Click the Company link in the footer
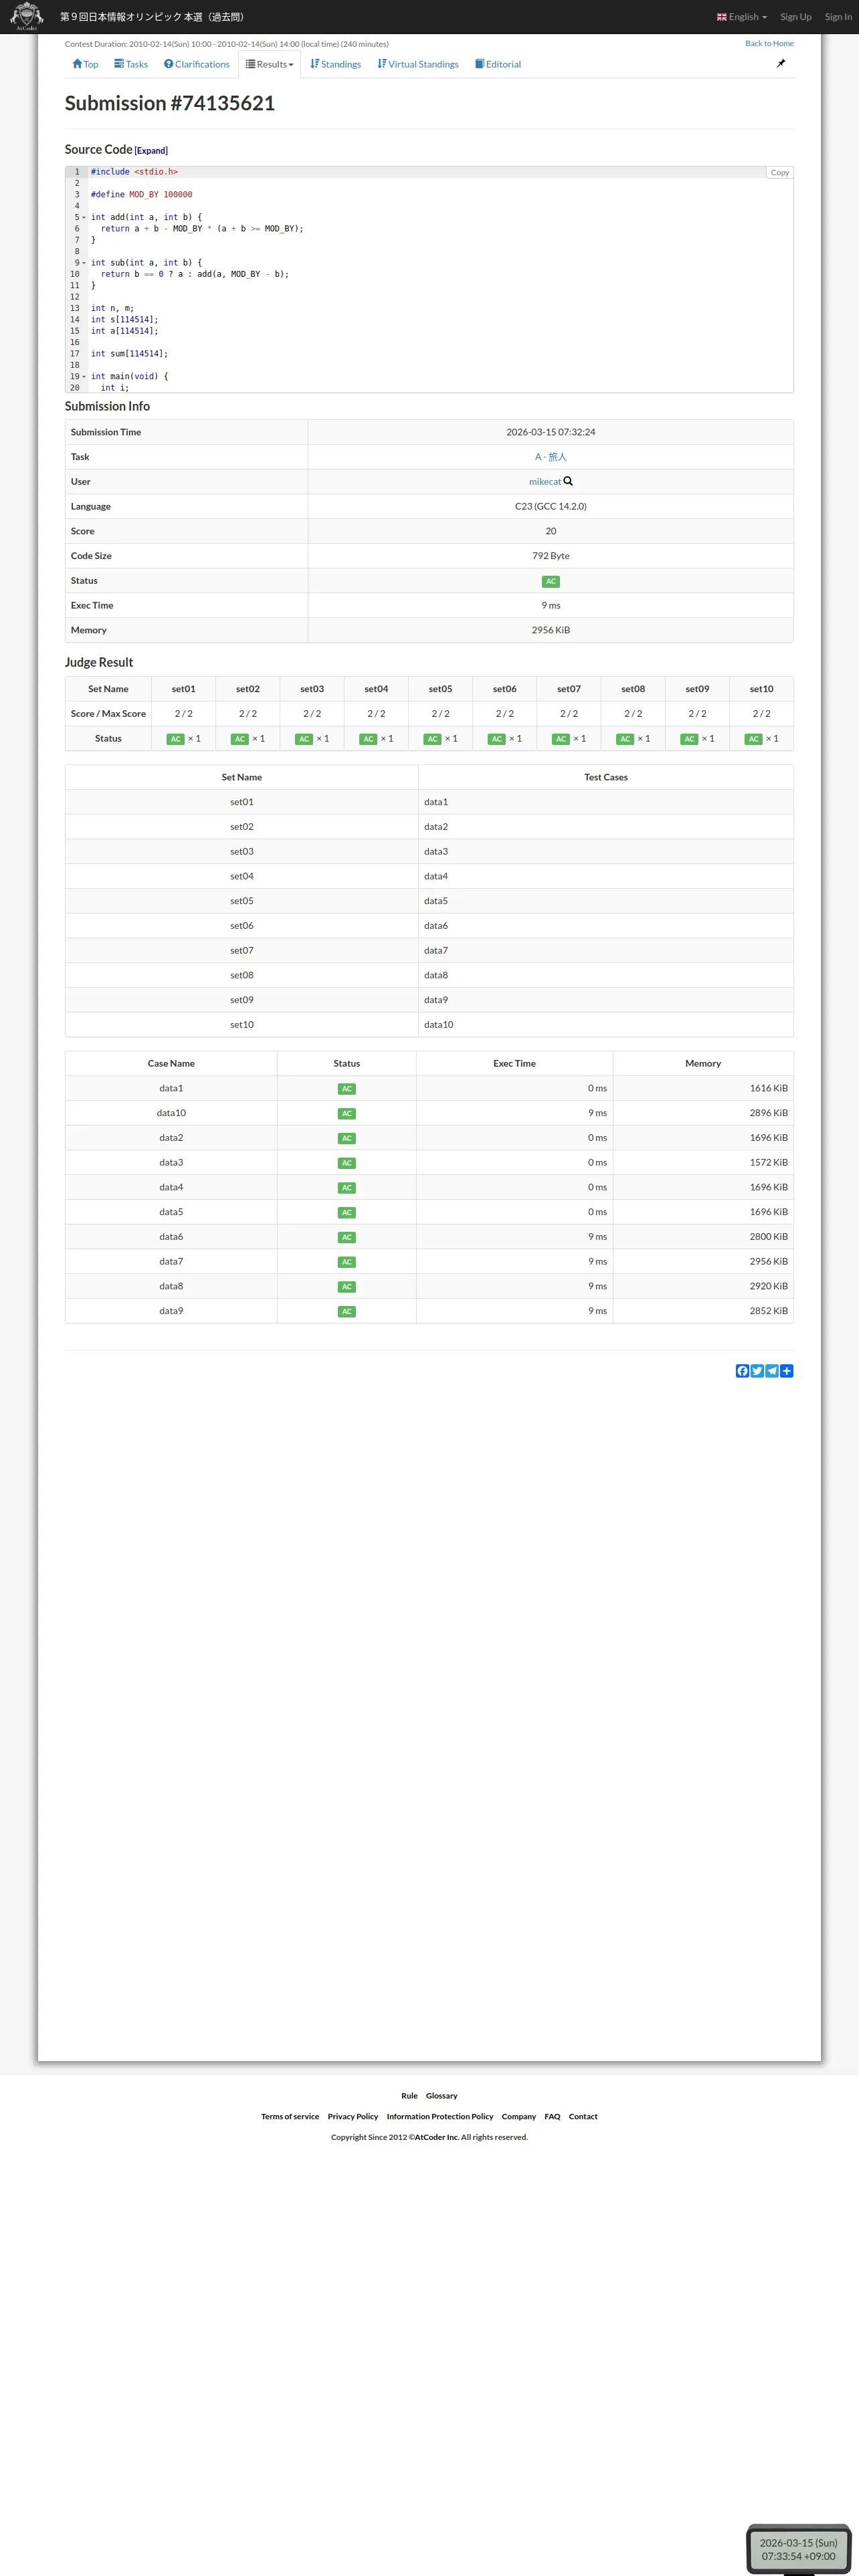 click(x=519, y=2116)
